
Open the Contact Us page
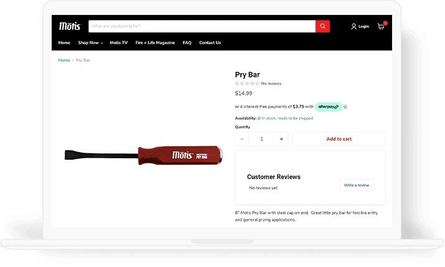[x=210, y=43]
